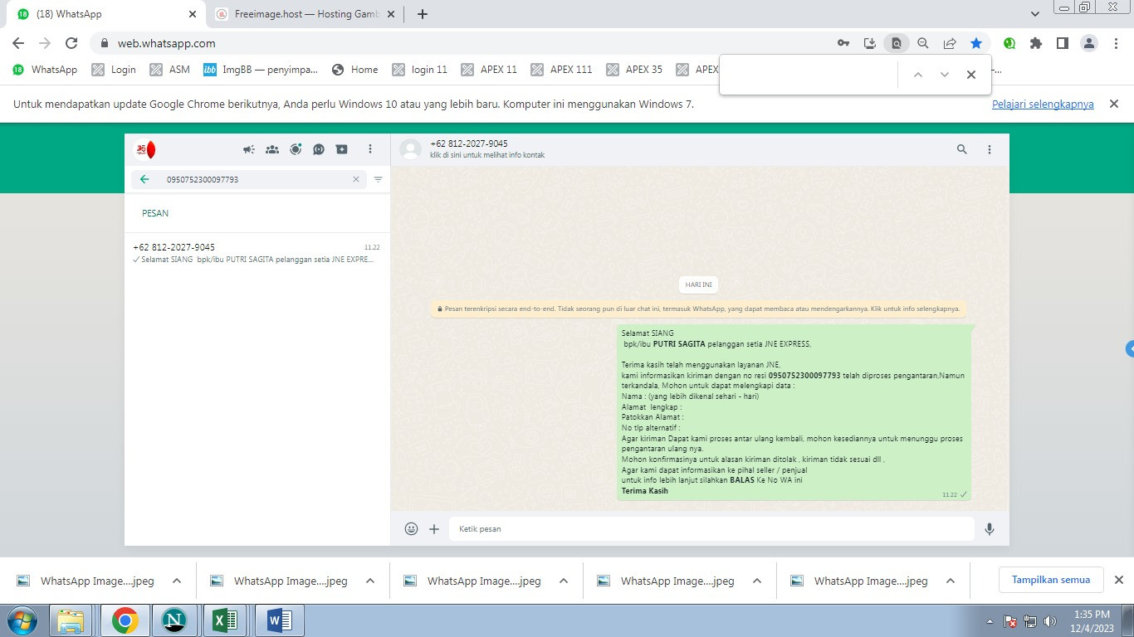The height and width of the screenshot is (637, 1134).
Task: Open the green WhatsApp extension icon
Action: tap(1009, 43)
